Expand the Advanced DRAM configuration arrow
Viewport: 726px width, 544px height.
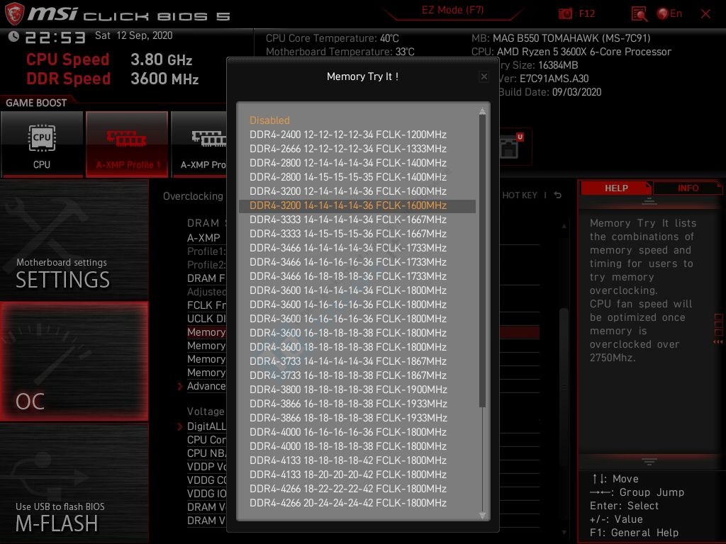tap(180, 386)
